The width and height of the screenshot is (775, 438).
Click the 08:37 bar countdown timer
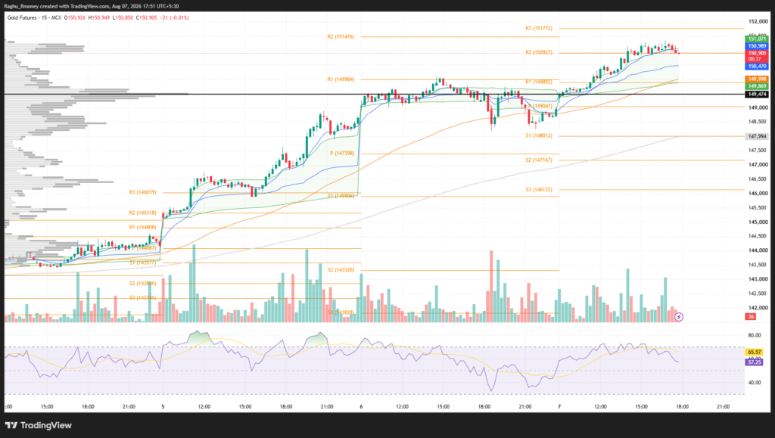pyautogui.click(x=755, y=59)
